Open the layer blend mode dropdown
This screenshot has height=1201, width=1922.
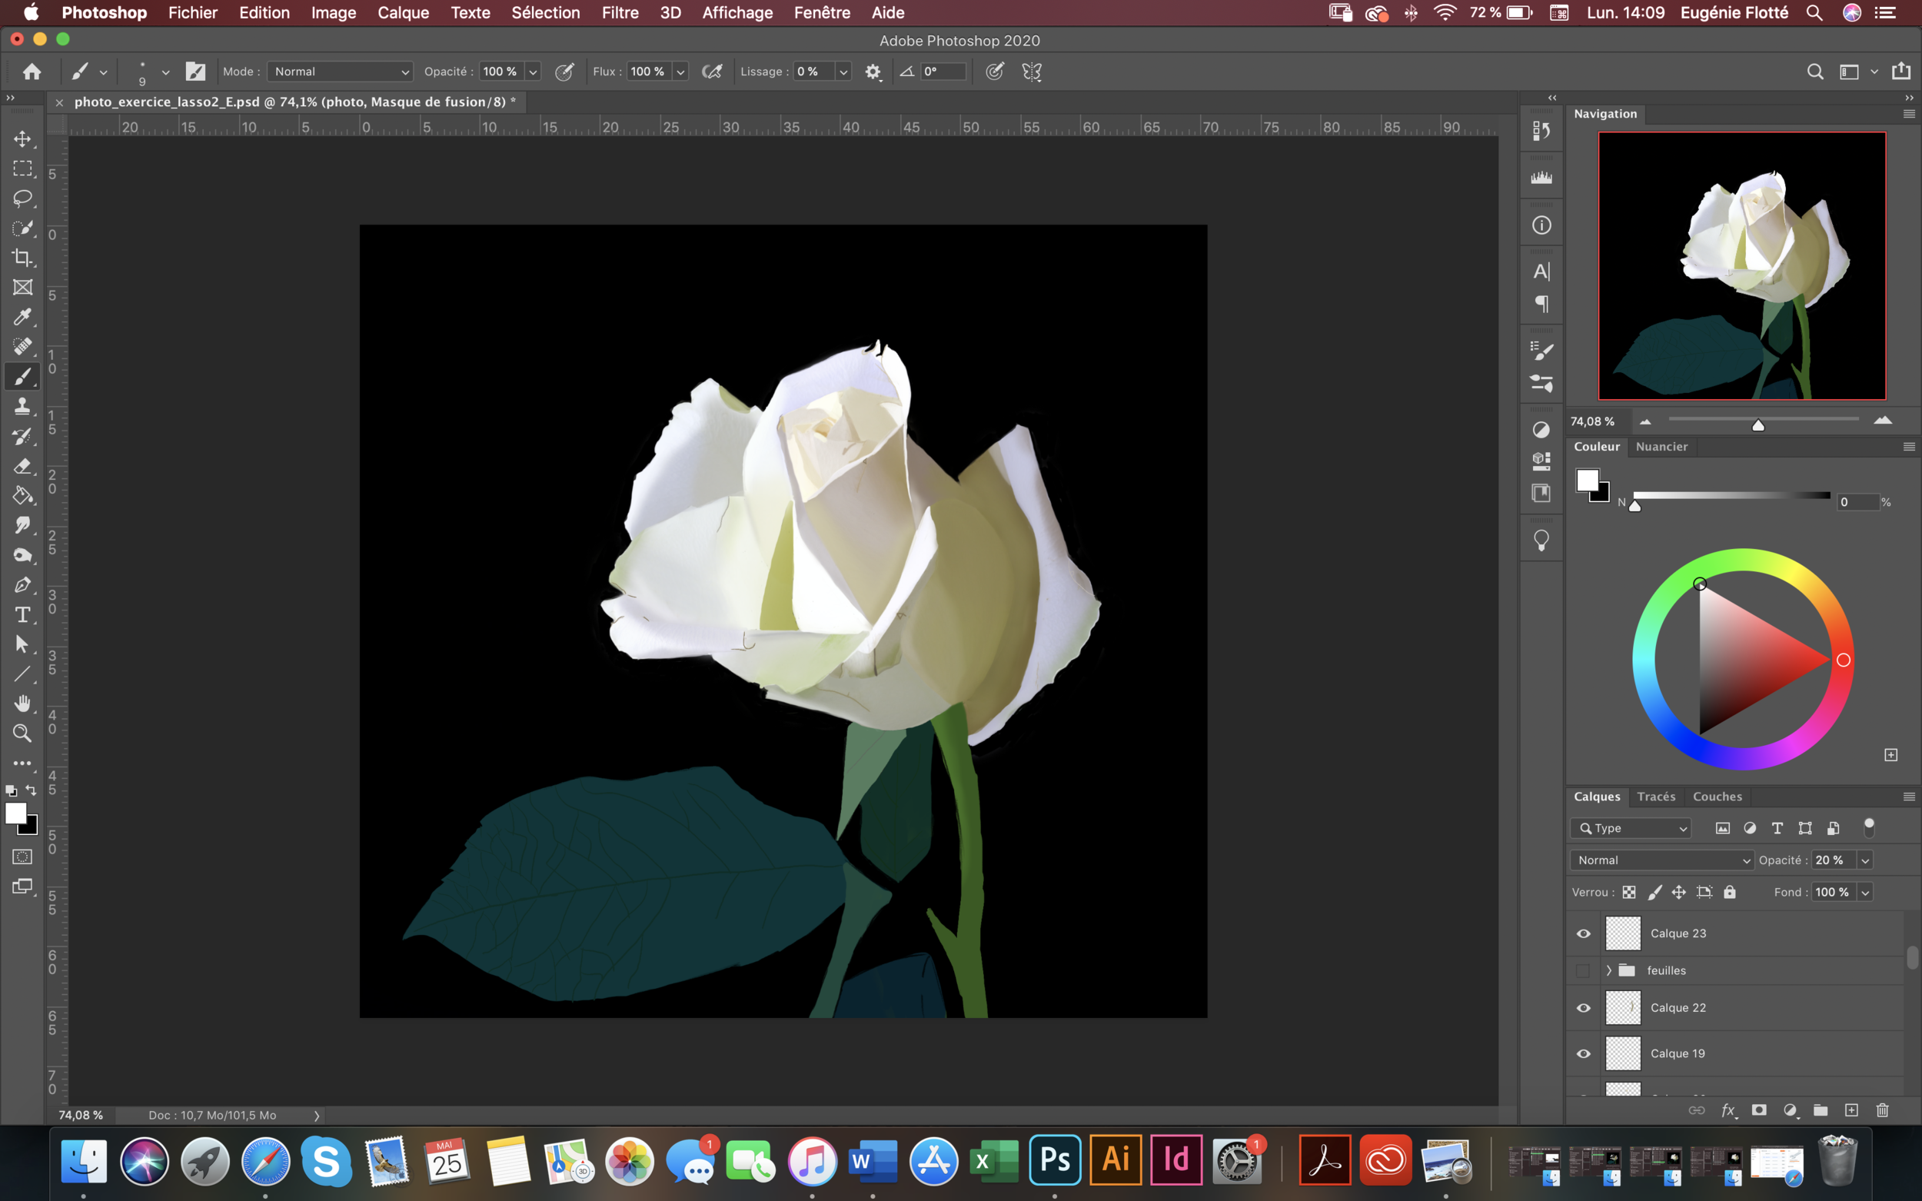click(x=1661, y=860)
